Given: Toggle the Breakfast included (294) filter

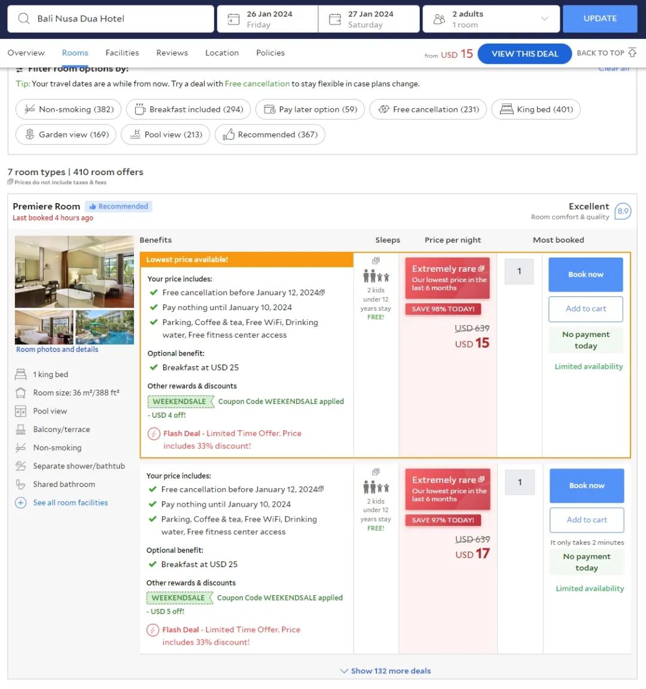Looking at the screenshot, I should pos(188,109).
